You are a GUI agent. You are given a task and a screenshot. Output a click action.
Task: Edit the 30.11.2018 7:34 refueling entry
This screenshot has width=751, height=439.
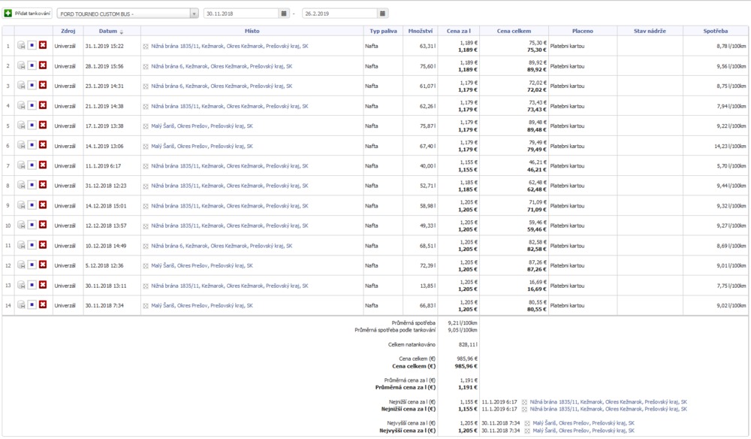point(32,304)
